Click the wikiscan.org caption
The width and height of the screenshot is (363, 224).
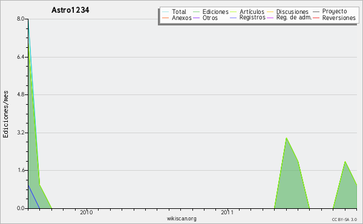coord(181,219)
